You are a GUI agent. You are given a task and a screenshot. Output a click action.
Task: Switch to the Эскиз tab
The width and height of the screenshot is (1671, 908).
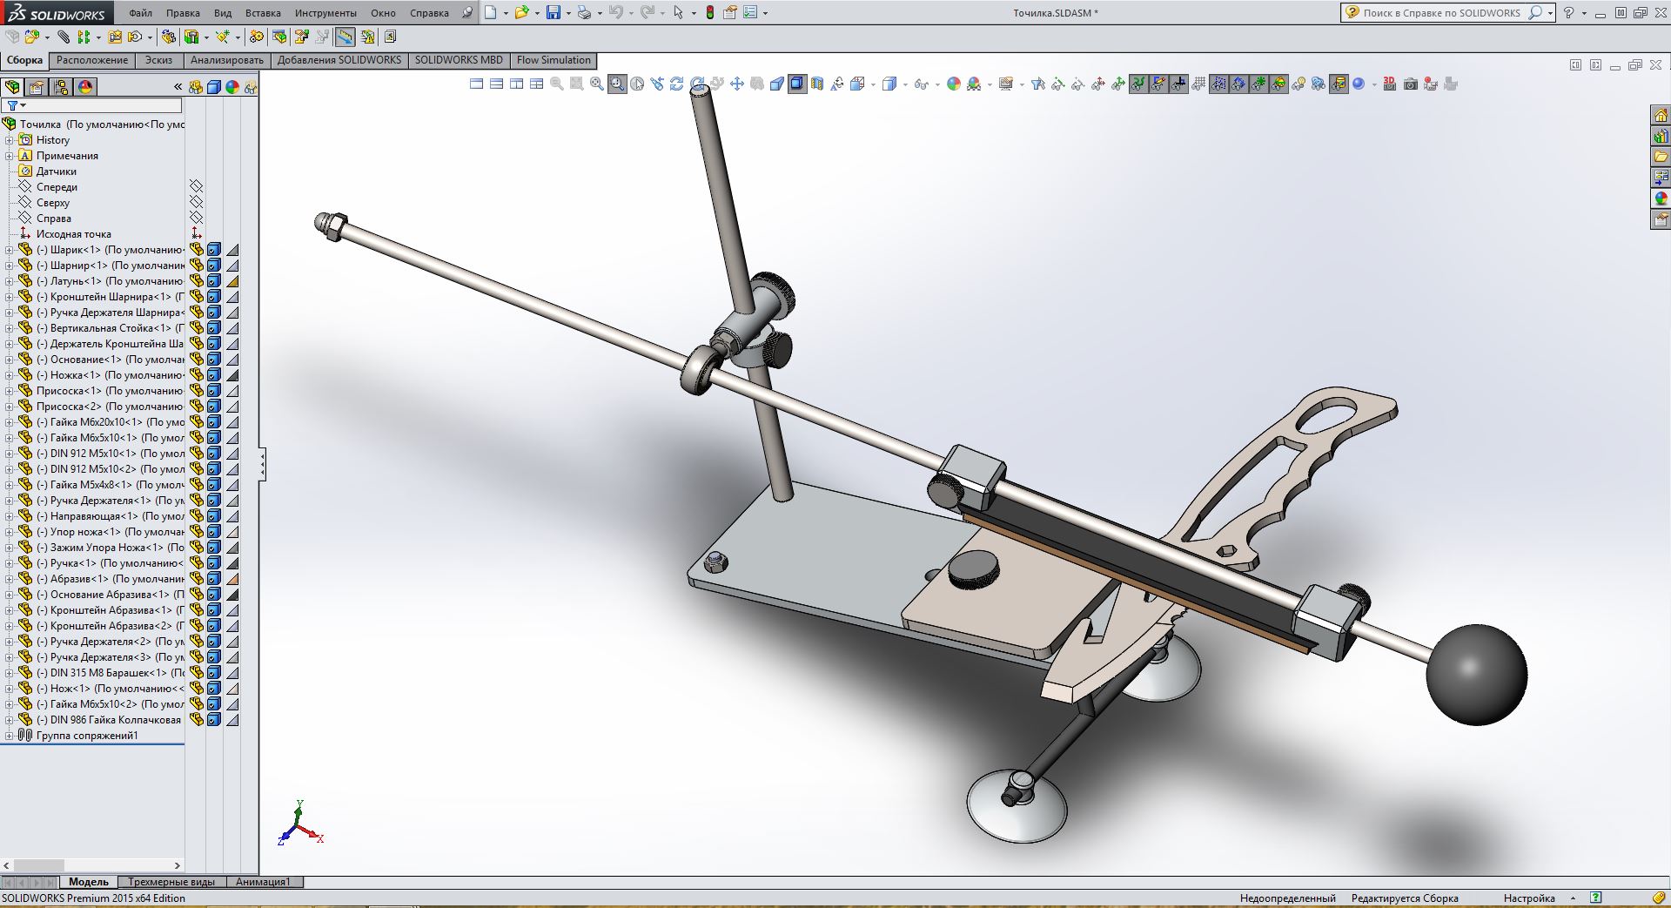(158, 60)
